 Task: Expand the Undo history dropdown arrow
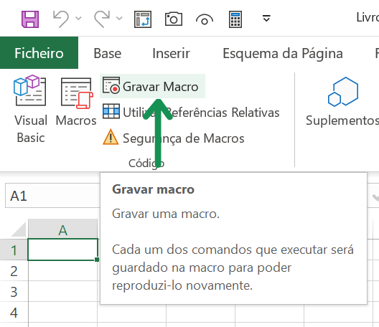click(78, 19)
